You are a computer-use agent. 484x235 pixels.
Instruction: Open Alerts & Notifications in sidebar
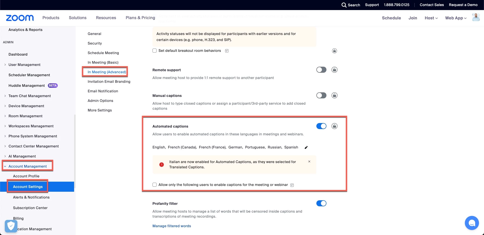31,197
